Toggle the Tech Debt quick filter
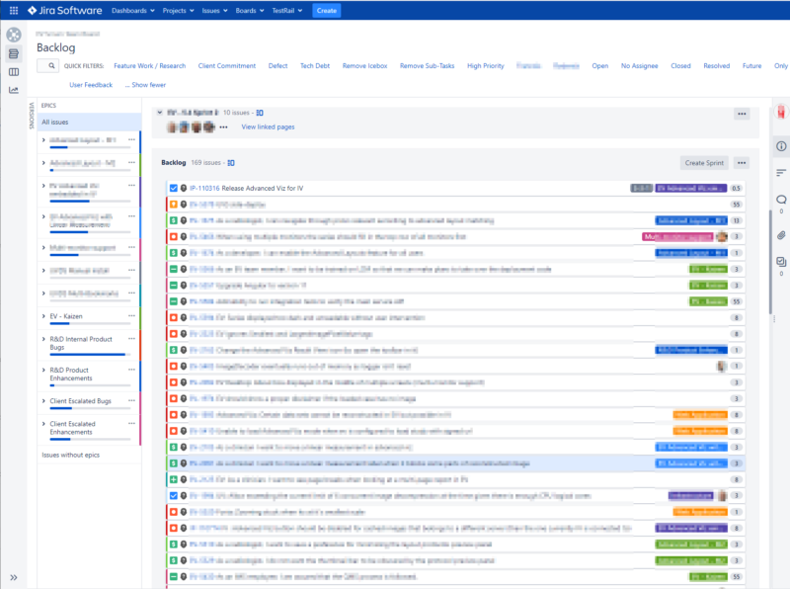The image size is (790, 589). tap(315, 65)
